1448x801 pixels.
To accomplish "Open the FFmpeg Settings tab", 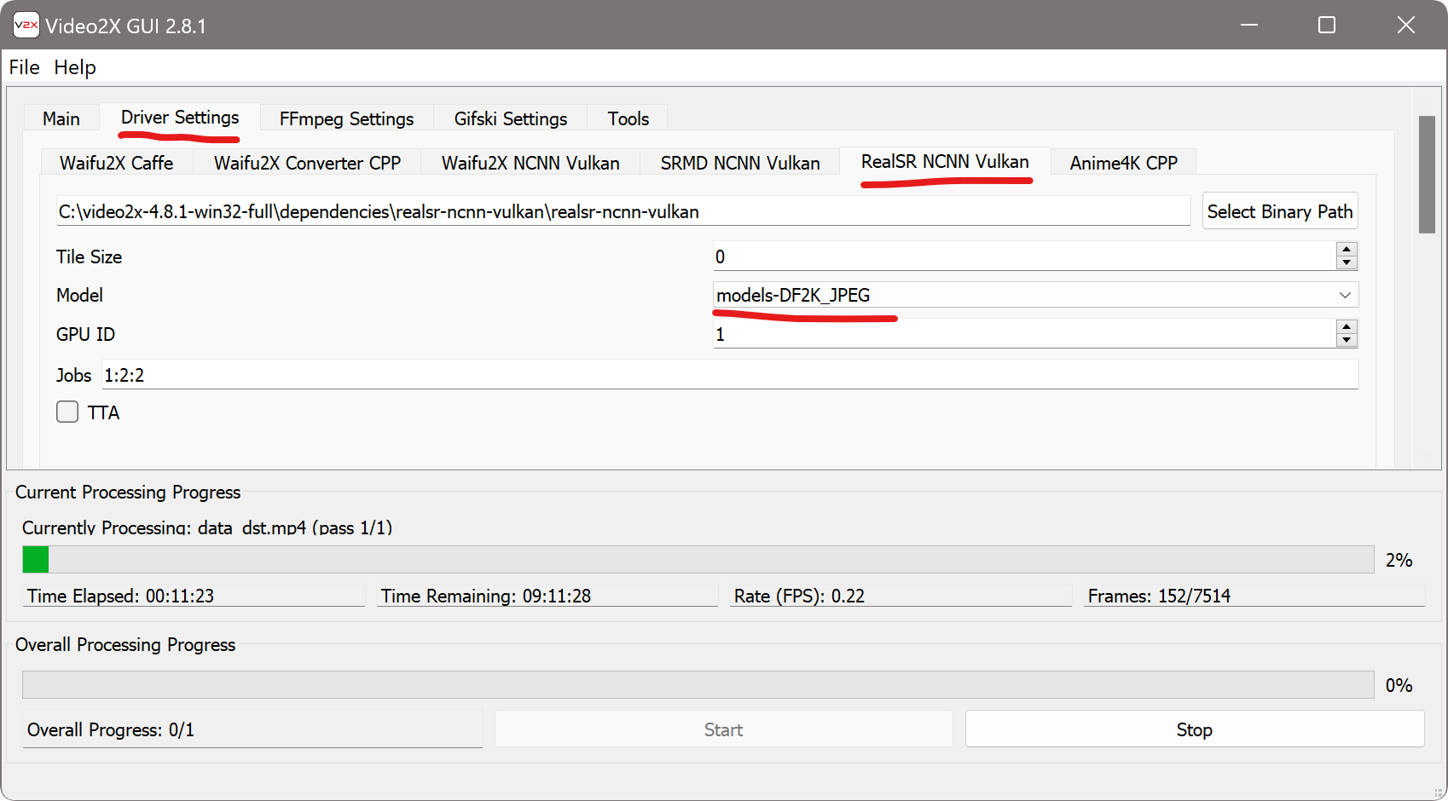I will pyautogui.click(x=346, y=118).
